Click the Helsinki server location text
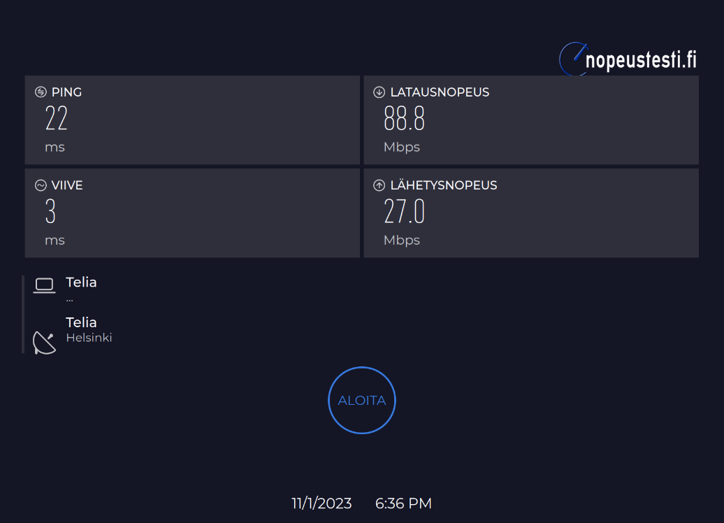The image size is (724, 523). [x=89, y=338]
